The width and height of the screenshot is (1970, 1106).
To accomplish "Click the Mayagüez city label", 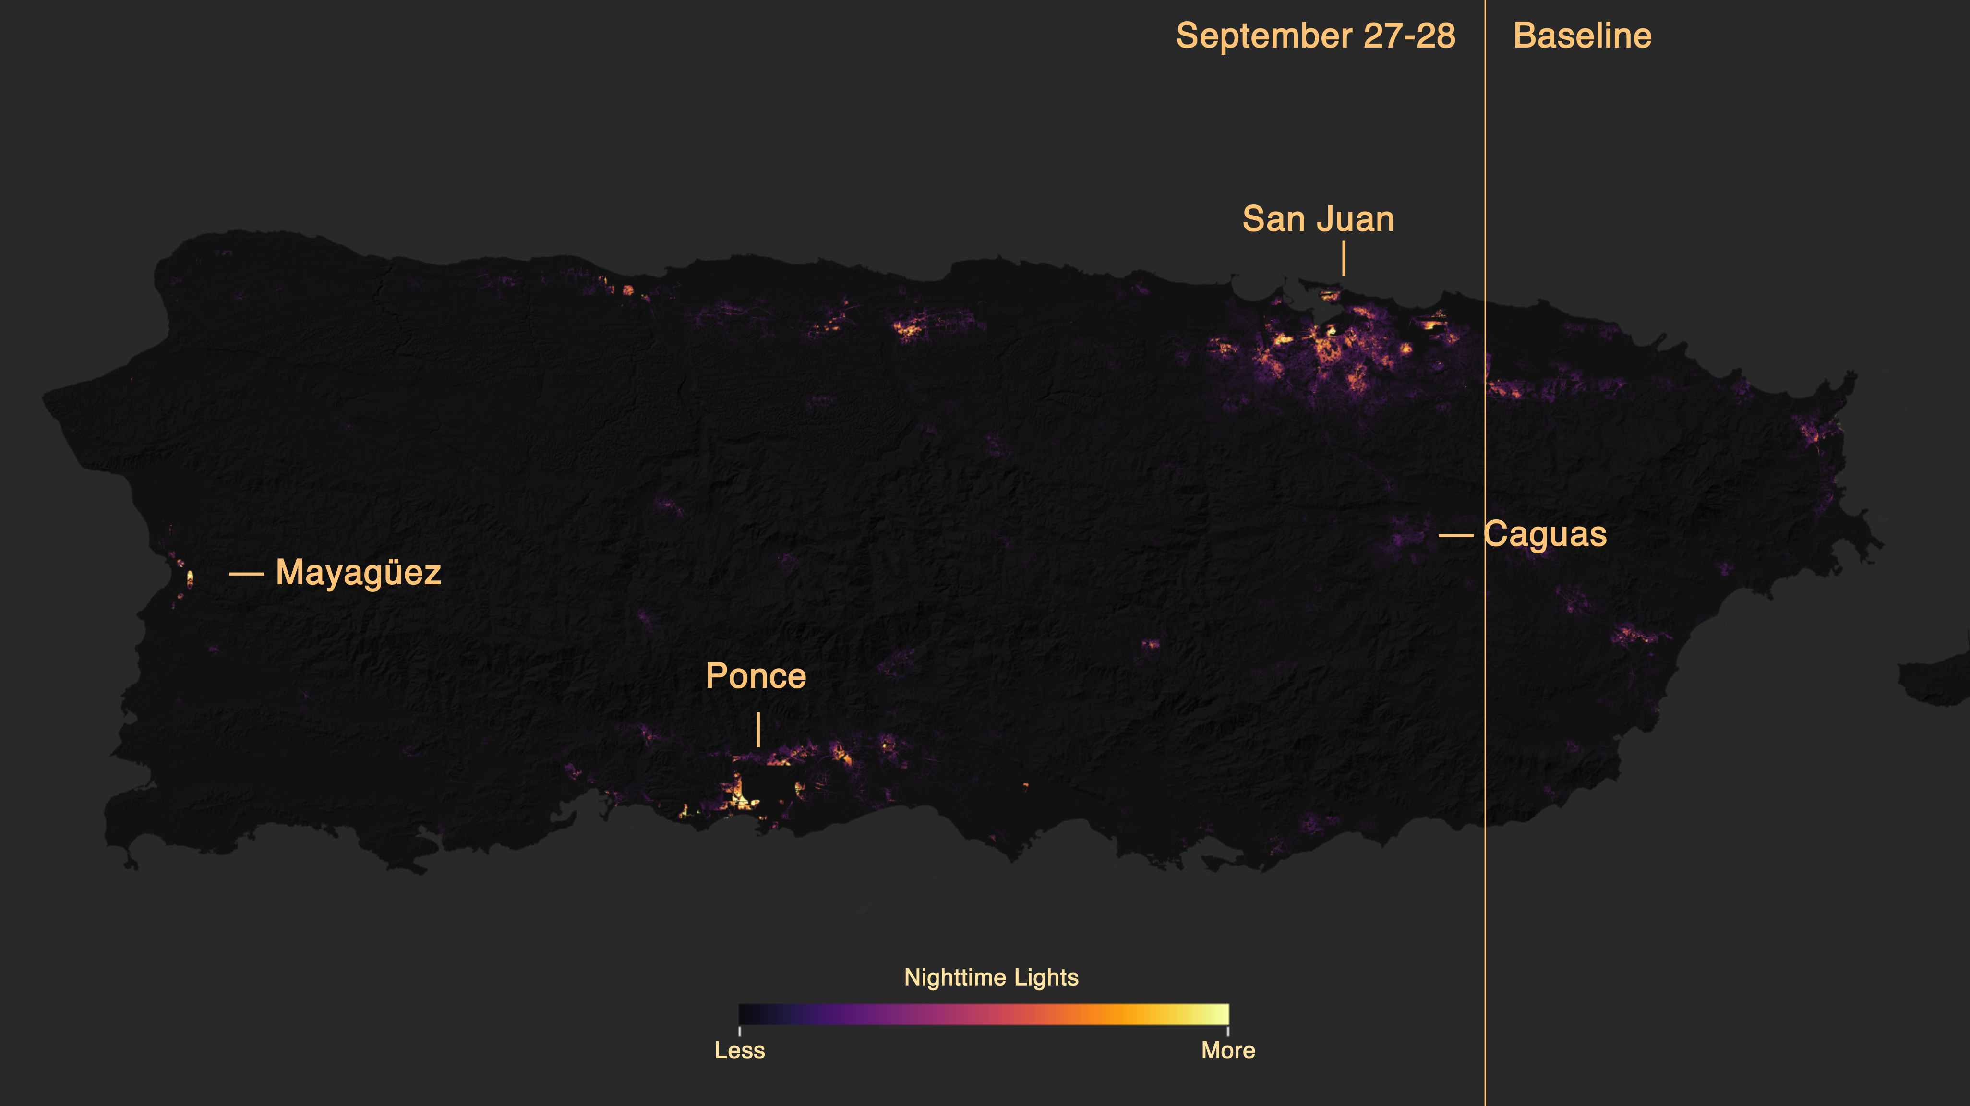I will tap(358, 573).
